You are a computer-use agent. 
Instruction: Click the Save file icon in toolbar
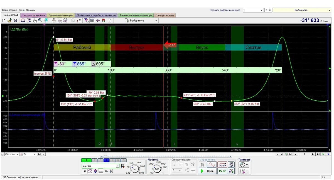click(x=15, y=21)
